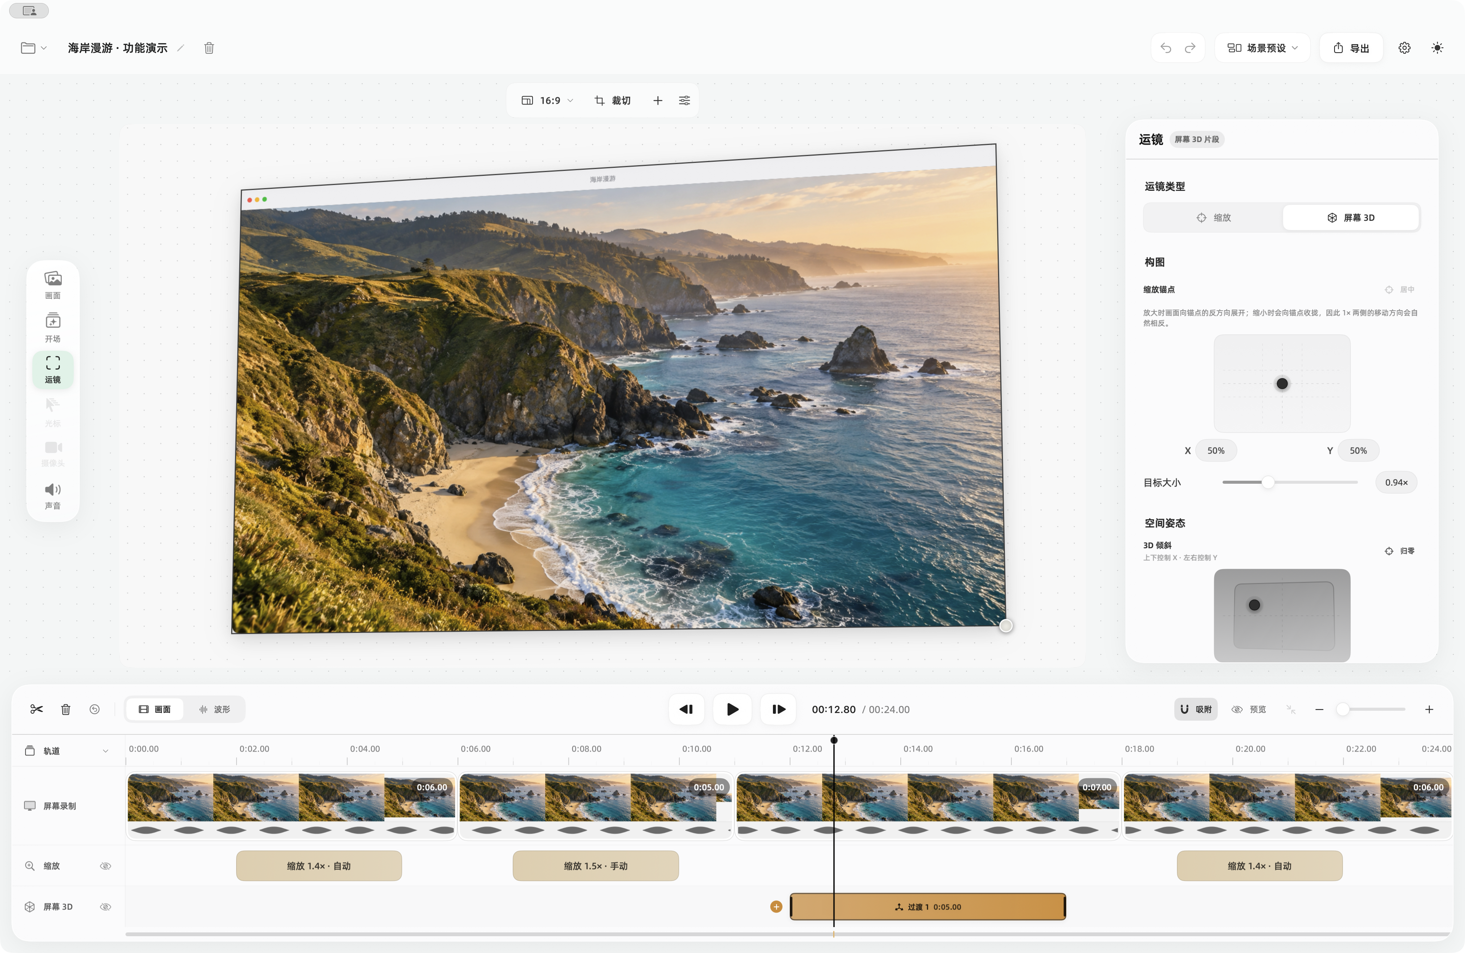This screenshot has width=1465, height=953.
Task: Switch theme with the sun icon
Action: coord(1437,48)
